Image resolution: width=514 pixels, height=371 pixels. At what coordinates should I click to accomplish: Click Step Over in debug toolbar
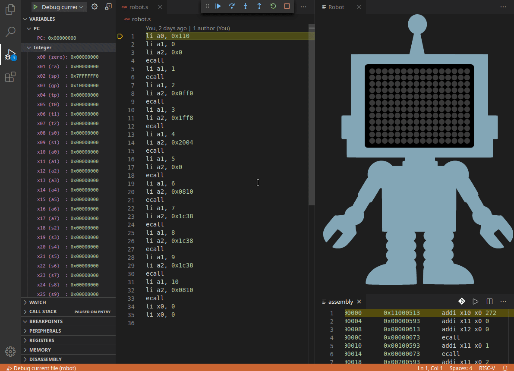[232, 6]
